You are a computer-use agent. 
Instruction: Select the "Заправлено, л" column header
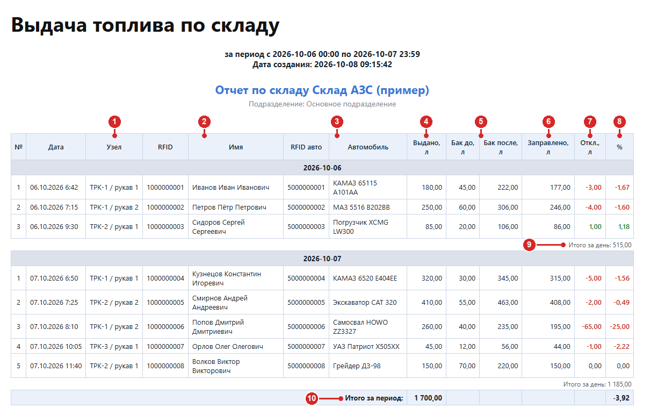point(548,147)
